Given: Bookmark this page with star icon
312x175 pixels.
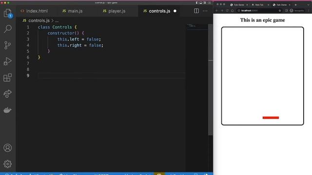Looking at the screenshot, I should (x=280, y=11).
